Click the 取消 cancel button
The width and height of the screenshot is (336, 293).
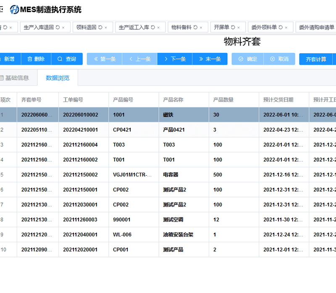click(x=279, y=59)
